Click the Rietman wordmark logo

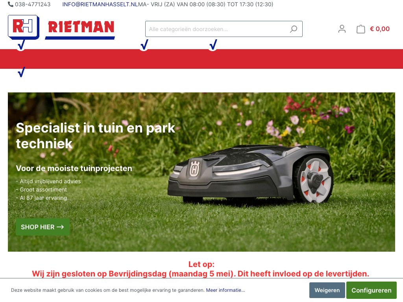[x=80, y=30]
